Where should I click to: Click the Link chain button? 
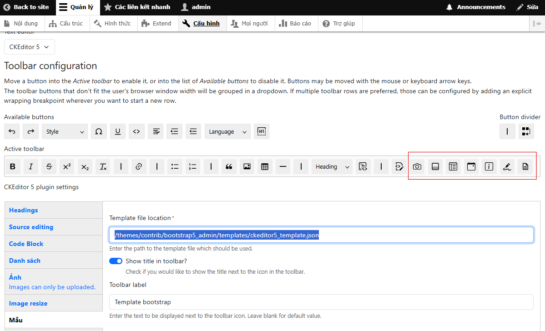tap(139, 167)
